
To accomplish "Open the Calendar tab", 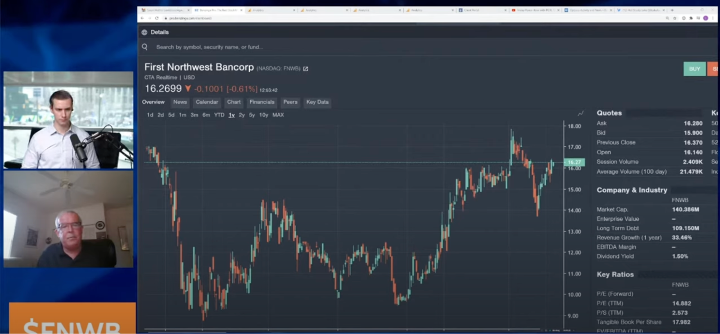I will [x=207, y=102].
